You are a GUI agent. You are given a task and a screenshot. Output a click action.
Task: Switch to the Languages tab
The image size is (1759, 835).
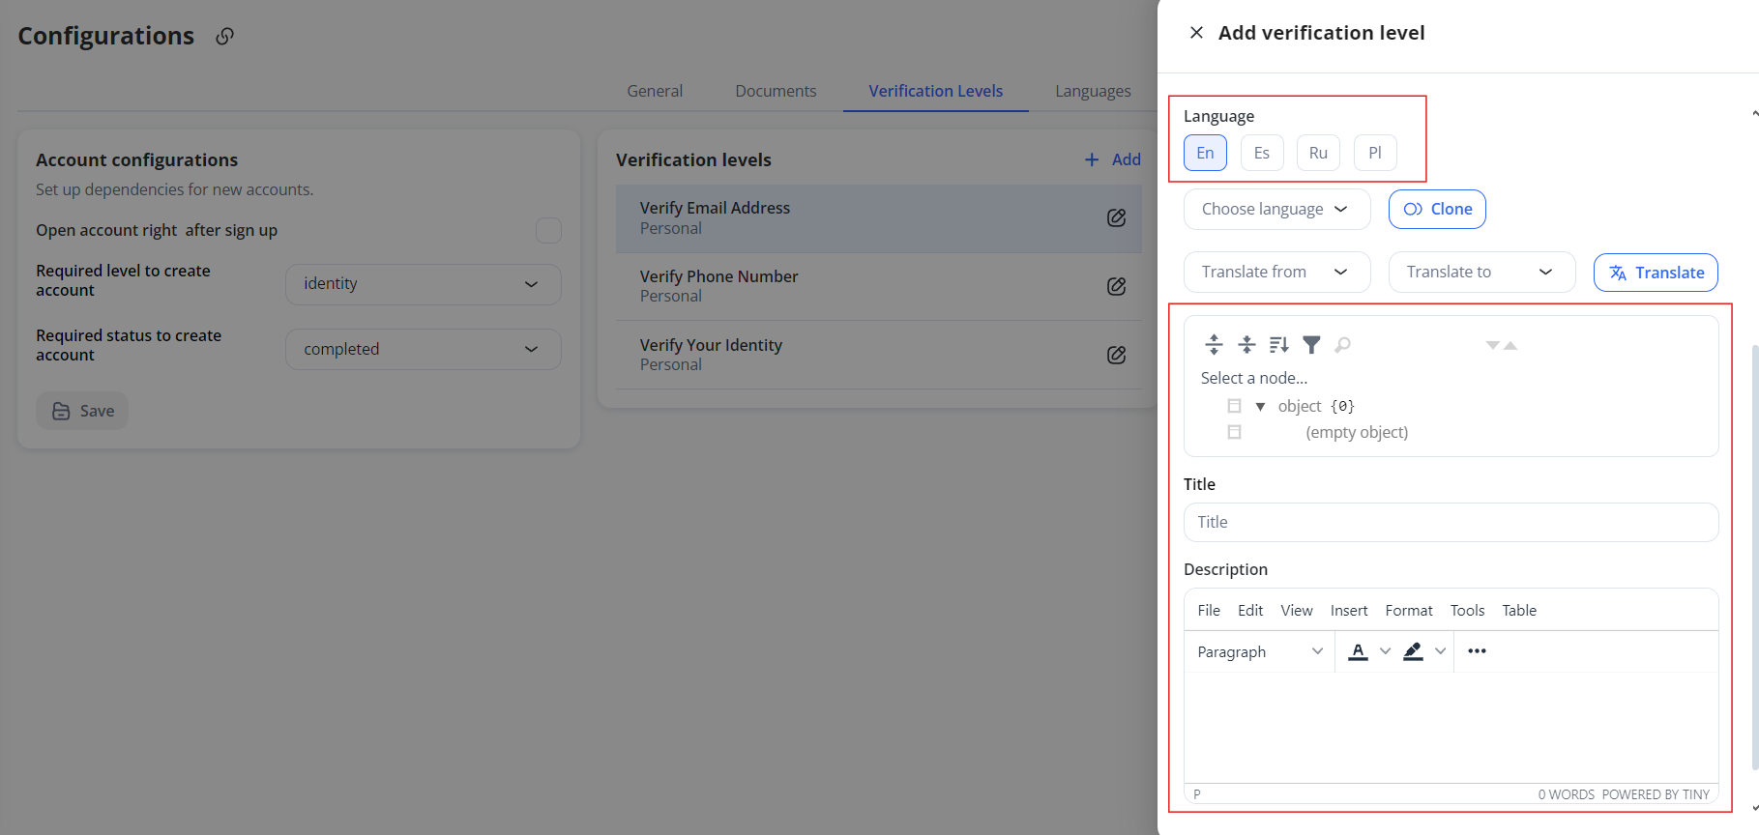(1093, 91)
